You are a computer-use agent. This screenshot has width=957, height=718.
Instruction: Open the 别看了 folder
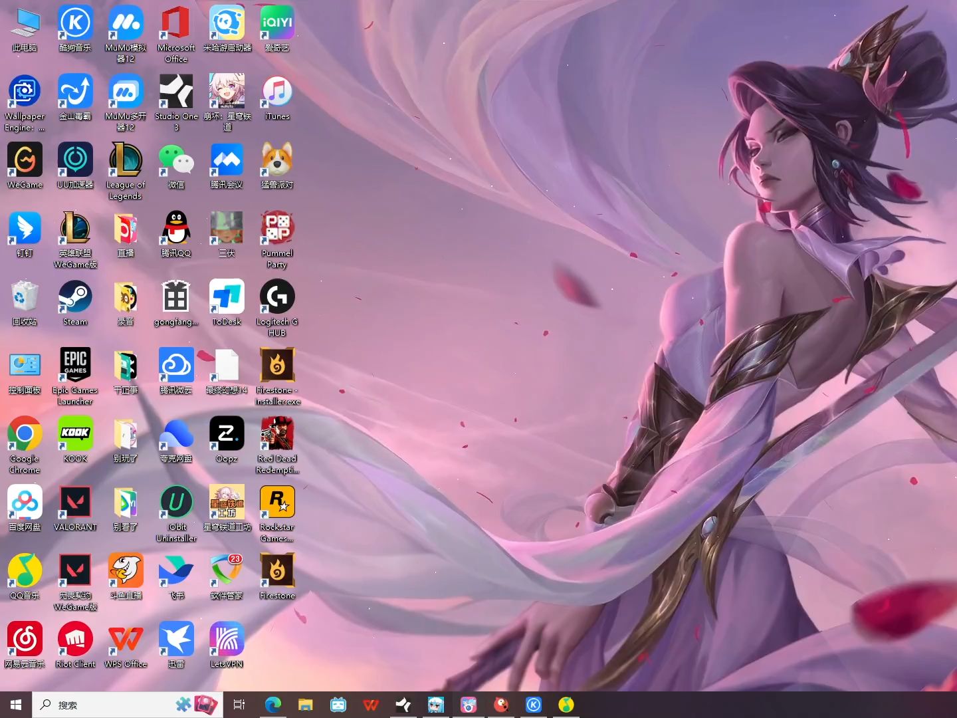126,509
